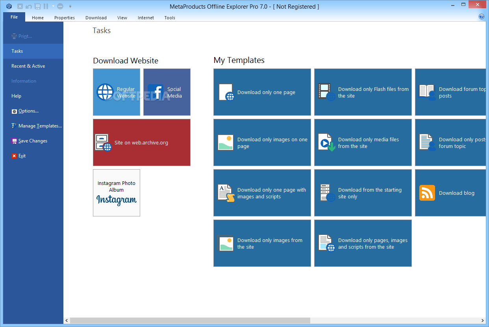The height and width of the screenshot is (327, 489).
Task: Click the picture icon on images on one page
Action: click(x=226, y=142)
